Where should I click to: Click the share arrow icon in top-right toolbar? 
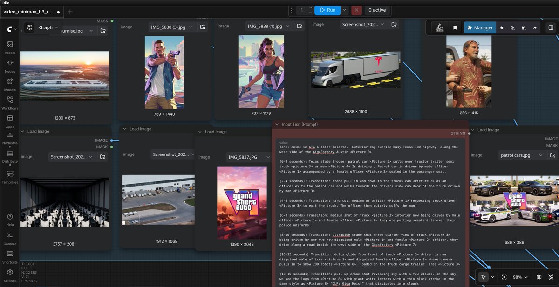534,27
